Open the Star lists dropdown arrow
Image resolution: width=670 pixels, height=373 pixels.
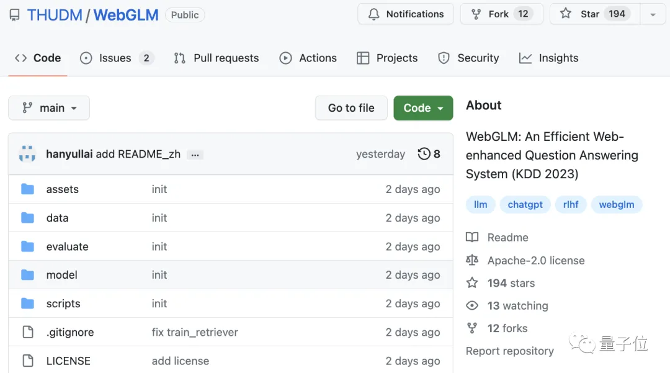click(653, 14)
